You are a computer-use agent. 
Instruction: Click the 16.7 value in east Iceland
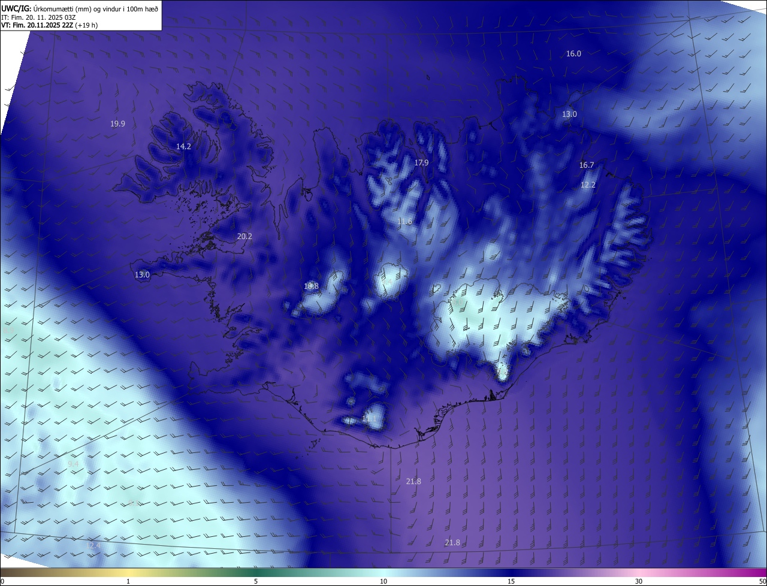click(587, 165)
